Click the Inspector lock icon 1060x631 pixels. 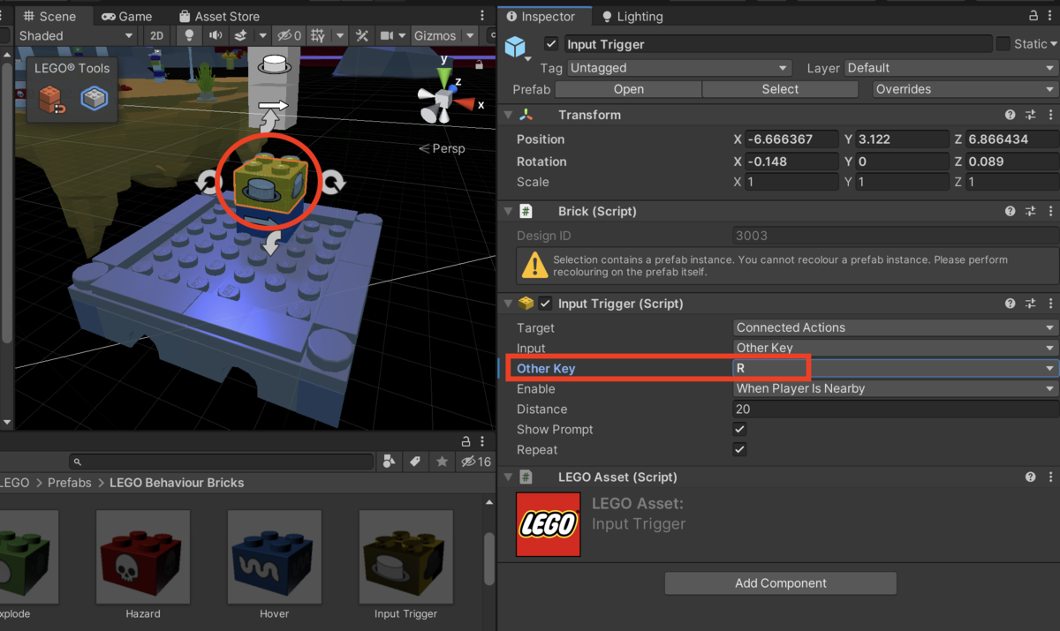1033,16
